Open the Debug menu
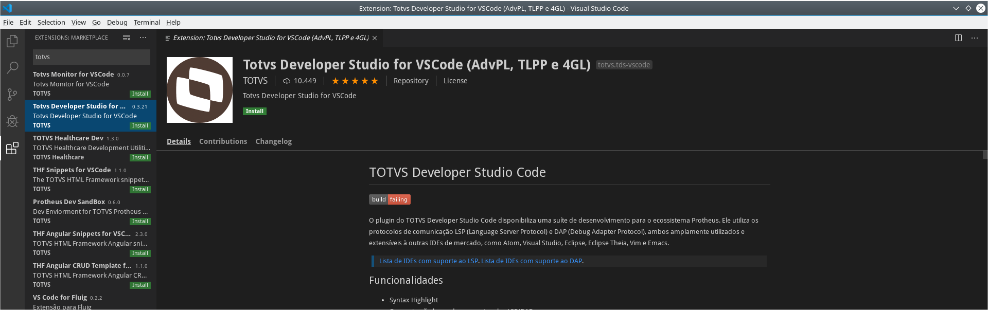Viewport: 988px width, 310px height. [117, 22]
